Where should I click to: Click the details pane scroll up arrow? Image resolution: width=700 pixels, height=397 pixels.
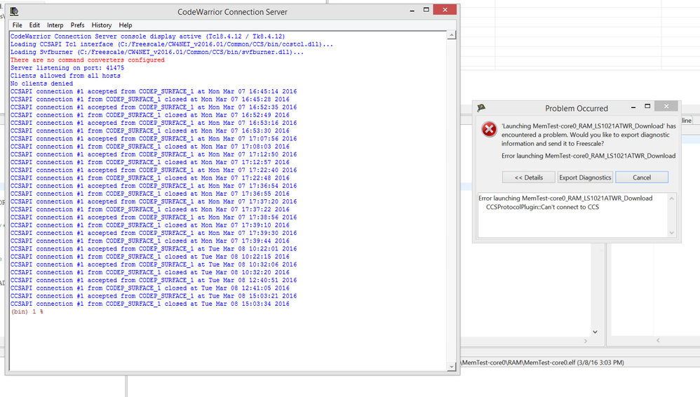tap(671, 198)
